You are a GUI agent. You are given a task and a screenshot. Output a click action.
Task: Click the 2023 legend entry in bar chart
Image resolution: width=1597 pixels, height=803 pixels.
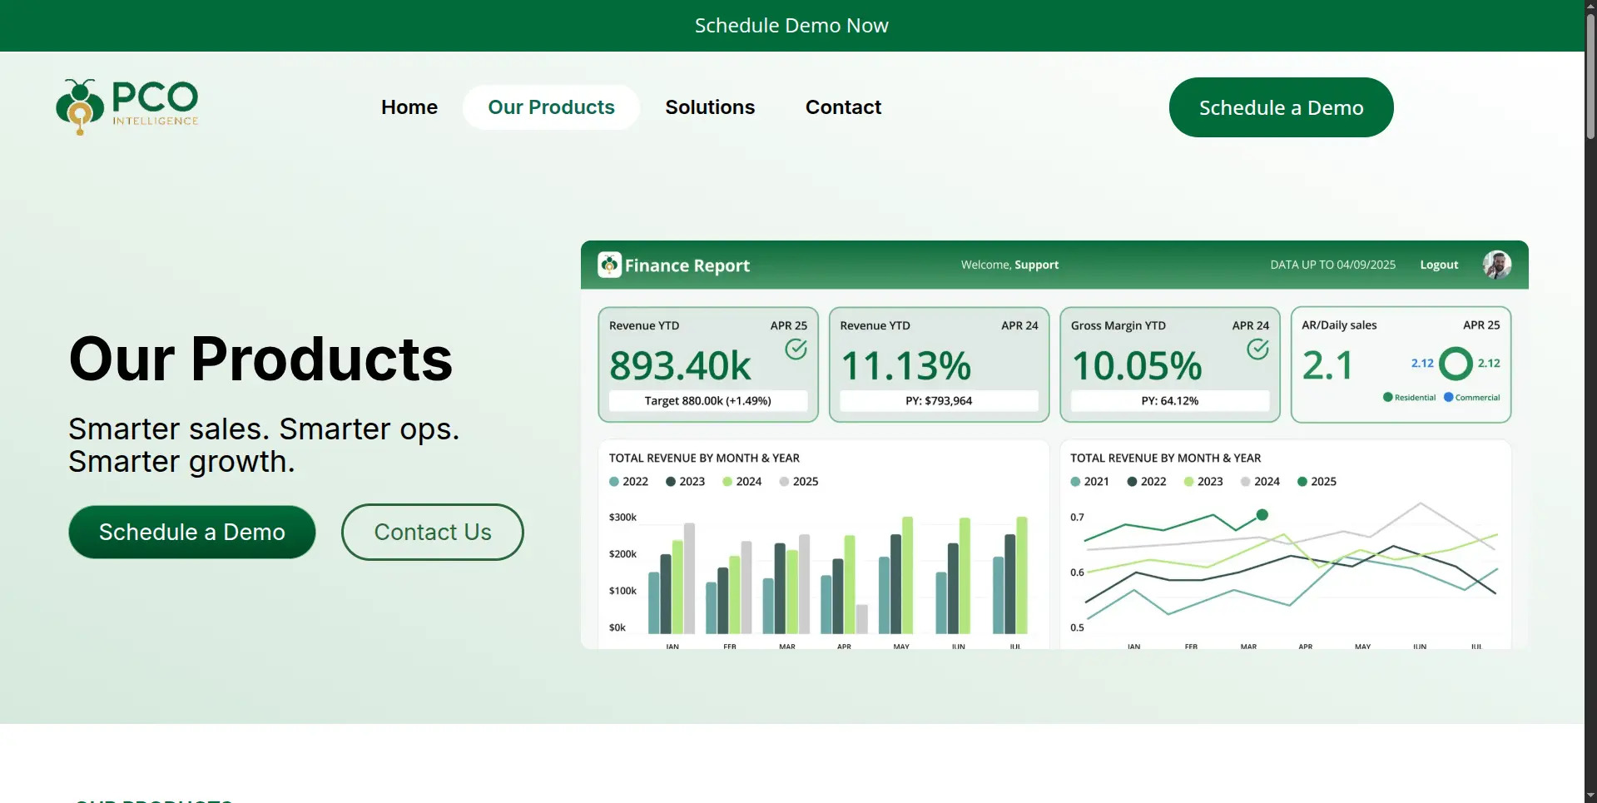coord(685,482)
